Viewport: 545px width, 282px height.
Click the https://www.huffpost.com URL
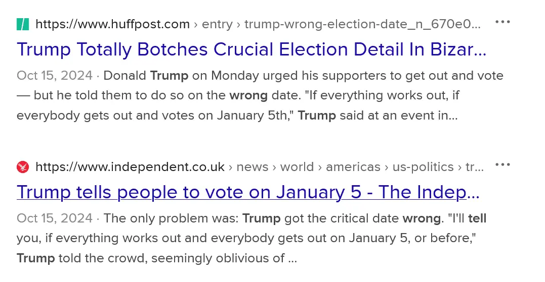(112, 24)
